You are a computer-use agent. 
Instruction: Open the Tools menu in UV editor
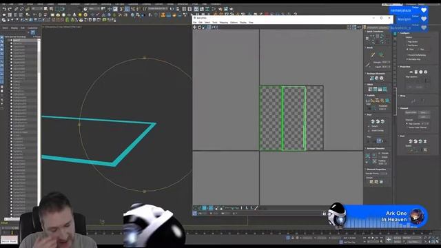215,23
